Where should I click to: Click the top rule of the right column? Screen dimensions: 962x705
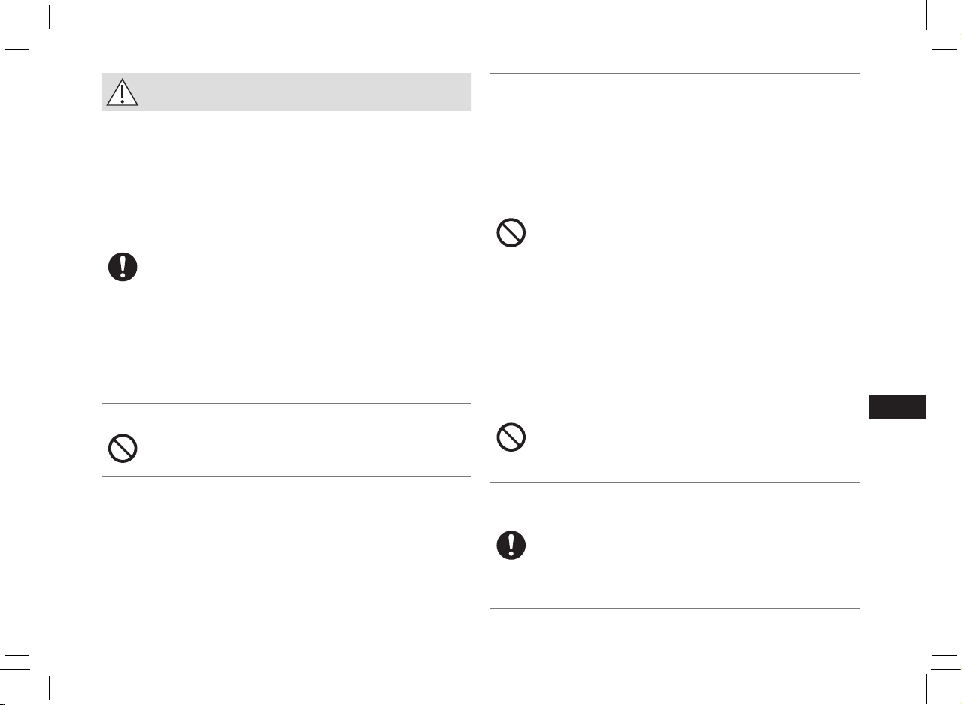(675, 73)
